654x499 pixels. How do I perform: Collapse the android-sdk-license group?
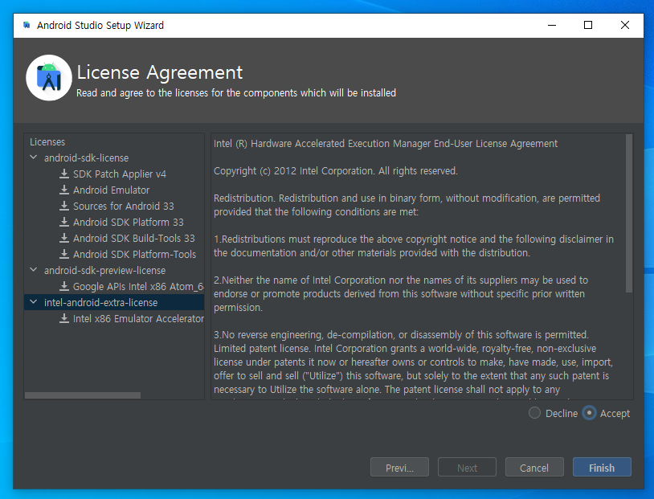coord(34,157)
